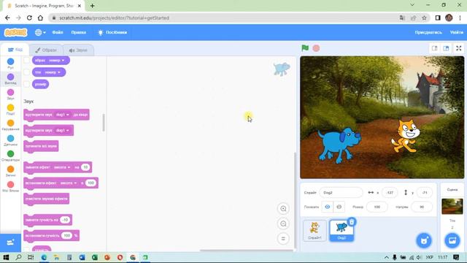
Task: Switch to the Звуки sounds tab
Action: coord(78,50)
